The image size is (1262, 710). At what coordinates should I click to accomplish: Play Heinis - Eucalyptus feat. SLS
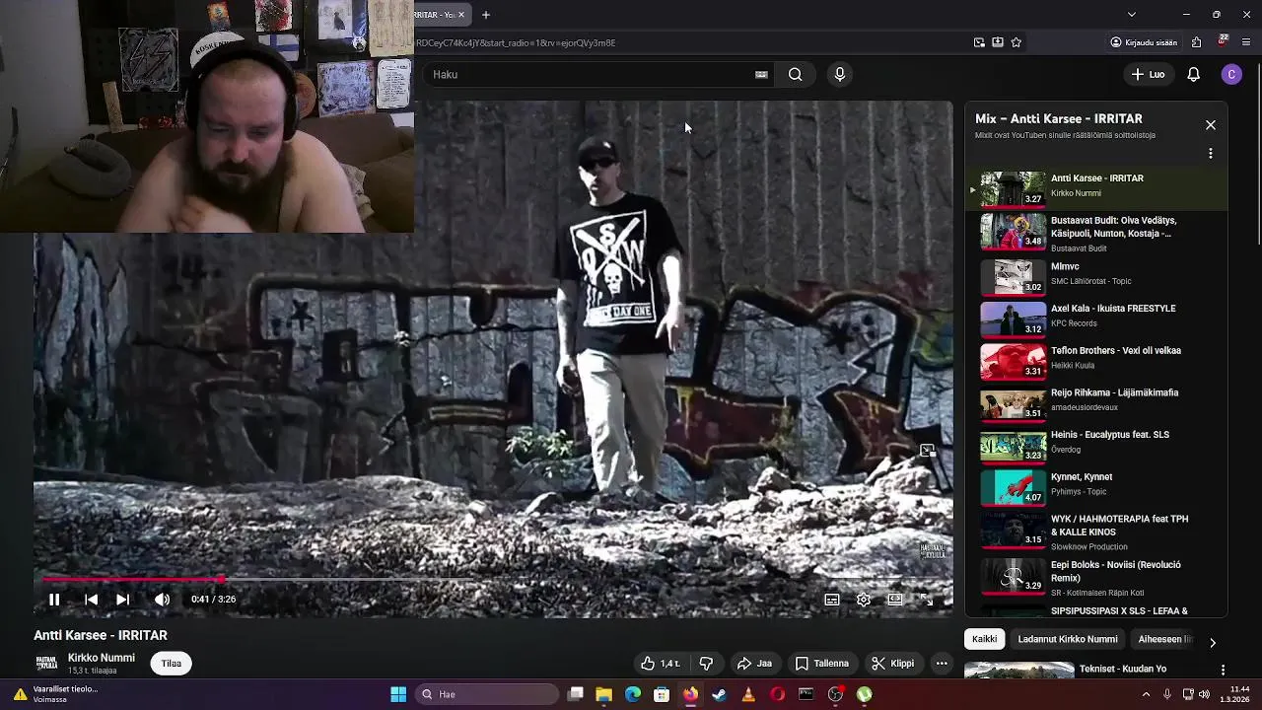pyautogui.click(x=1096, y=445)
